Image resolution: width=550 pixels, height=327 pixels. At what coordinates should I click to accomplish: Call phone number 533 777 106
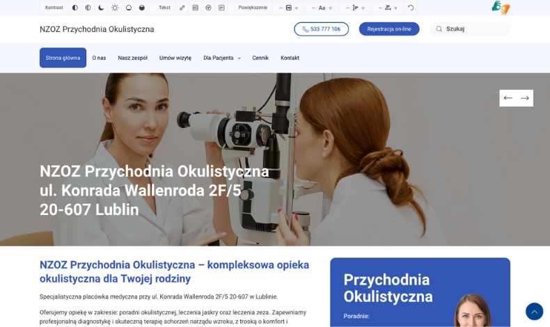pos(322,29)
